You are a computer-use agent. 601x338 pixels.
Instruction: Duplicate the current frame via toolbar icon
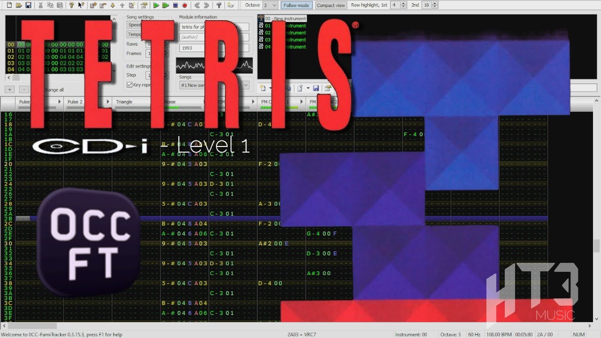(x=131, y=5)
